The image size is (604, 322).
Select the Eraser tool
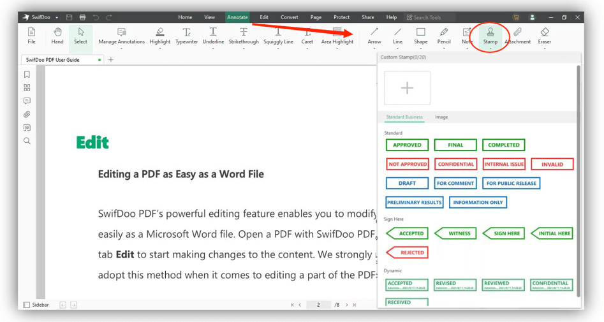pos(544,36)
